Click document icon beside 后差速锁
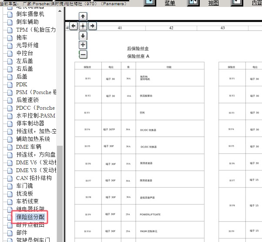The width and height of the screenshot is (262, 242). pyautogui.click(x=10, y=100)
